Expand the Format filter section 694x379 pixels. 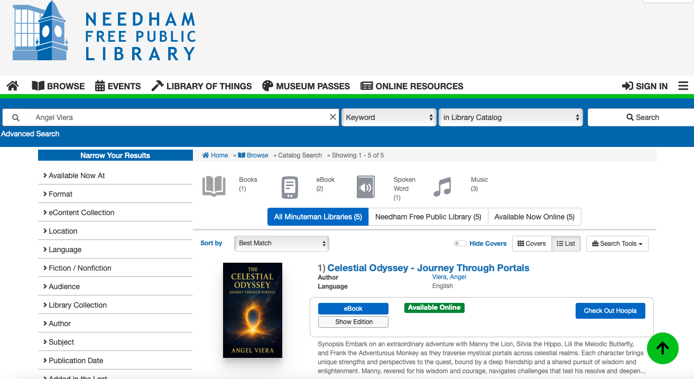61,194
